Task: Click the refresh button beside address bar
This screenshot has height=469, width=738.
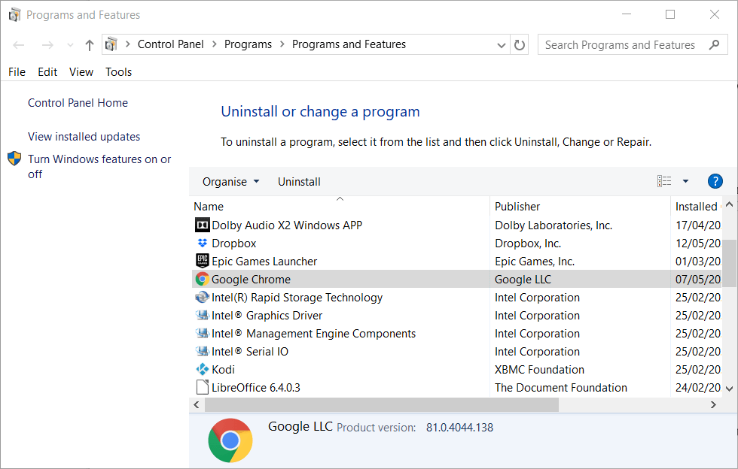Action: pyautogui.click(x=519, y=44)
